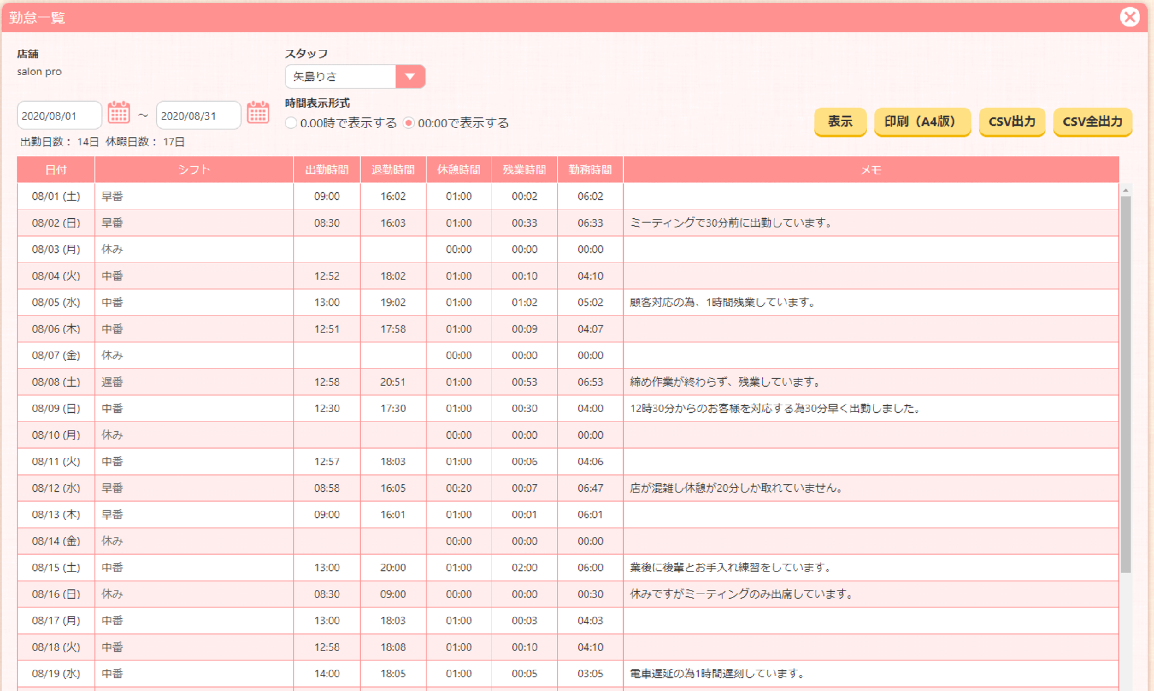Select the 08/05 (水) date cell
1154x691 pixels.
[x=56, y=302]
